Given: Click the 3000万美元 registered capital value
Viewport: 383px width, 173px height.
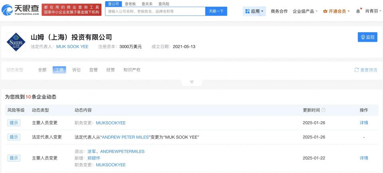Looking at the screenshot, I should [130, 47].
